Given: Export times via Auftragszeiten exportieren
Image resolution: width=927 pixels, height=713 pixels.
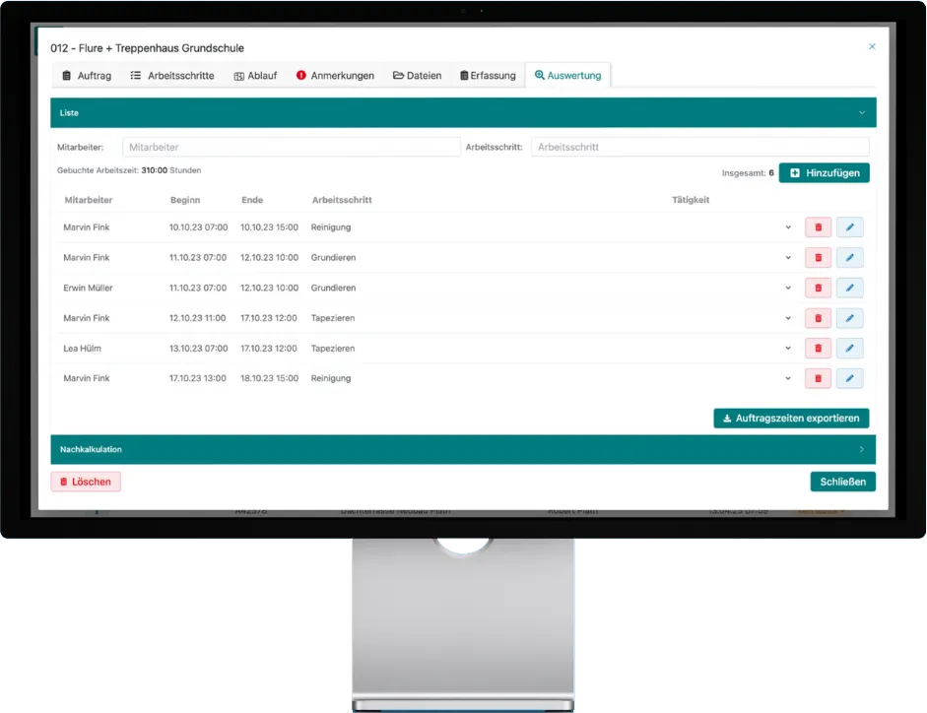Looking at the screenshot, I should tap(791, 419).
